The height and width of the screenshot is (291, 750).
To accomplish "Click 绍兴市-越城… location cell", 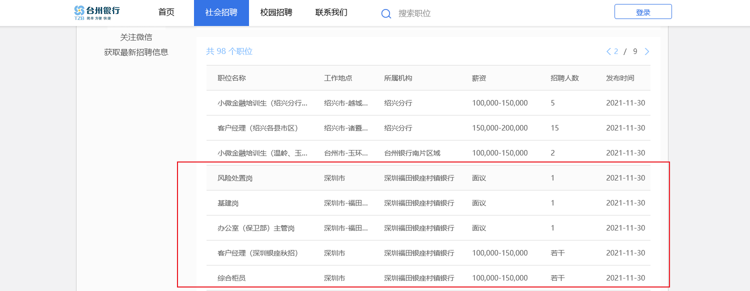I will pyautogui.click(x=346, y=103).
